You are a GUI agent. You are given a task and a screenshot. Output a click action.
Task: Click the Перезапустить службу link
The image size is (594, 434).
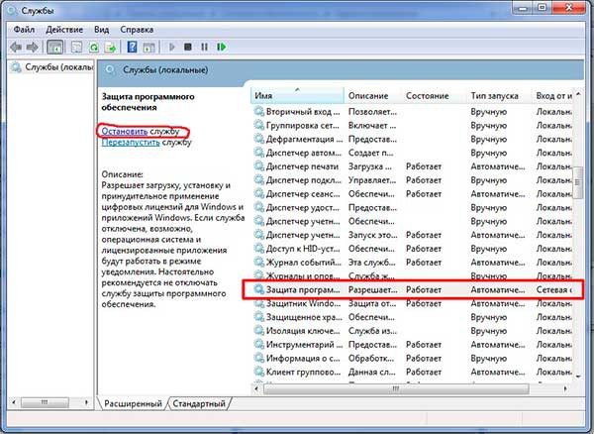(x=147, y=142)
